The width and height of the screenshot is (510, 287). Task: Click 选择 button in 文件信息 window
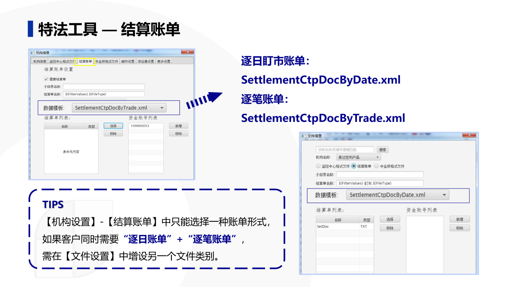click(x=390, y=219)
